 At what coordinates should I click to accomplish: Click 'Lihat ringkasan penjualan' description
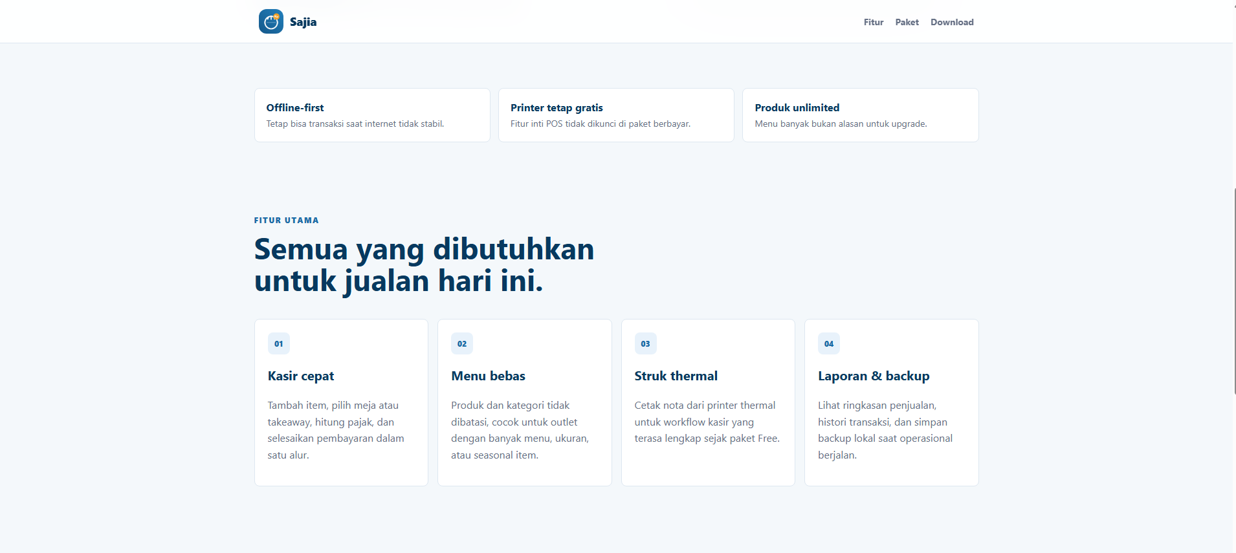[x=885, y=430]
